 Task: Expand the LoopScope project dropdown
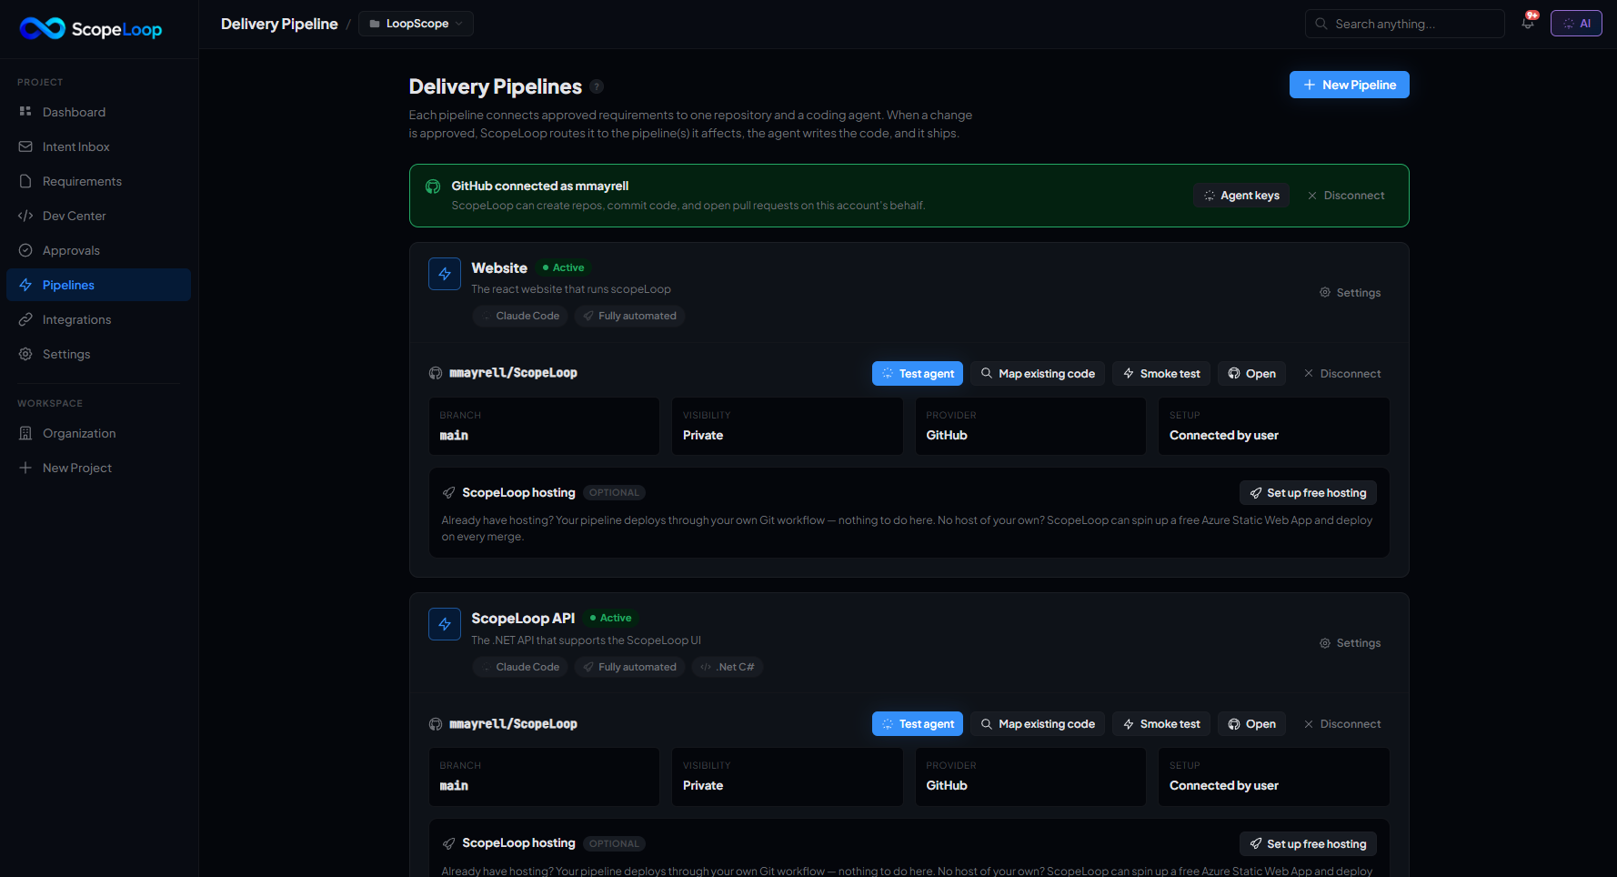coord(416,24)
